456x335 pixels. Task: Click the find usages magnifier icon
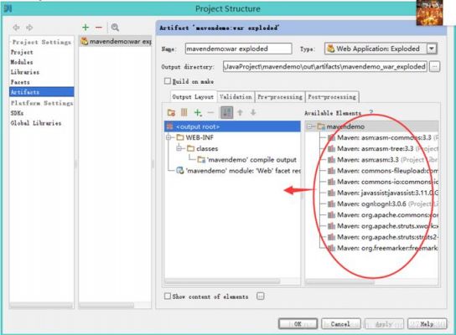coord(115,28)
